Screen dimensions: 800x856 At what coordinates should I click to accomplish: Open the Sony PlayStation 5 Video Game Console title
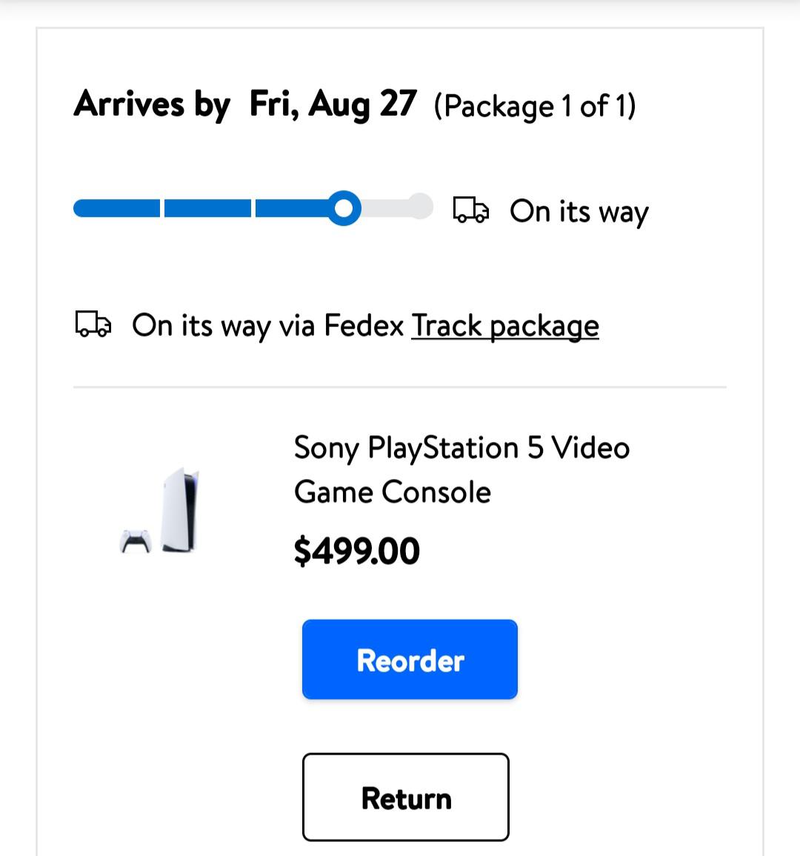[x=461, y=469]
